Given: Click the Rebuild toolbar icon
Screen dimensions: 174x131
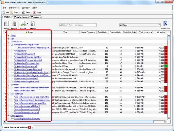Looking at the screenshot, I should 33,24.
